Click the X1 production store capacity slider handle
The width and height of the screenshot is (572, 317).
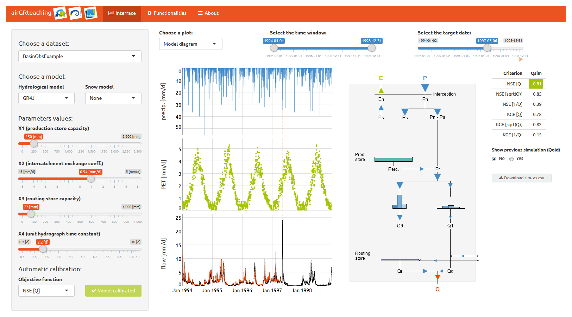34,143
